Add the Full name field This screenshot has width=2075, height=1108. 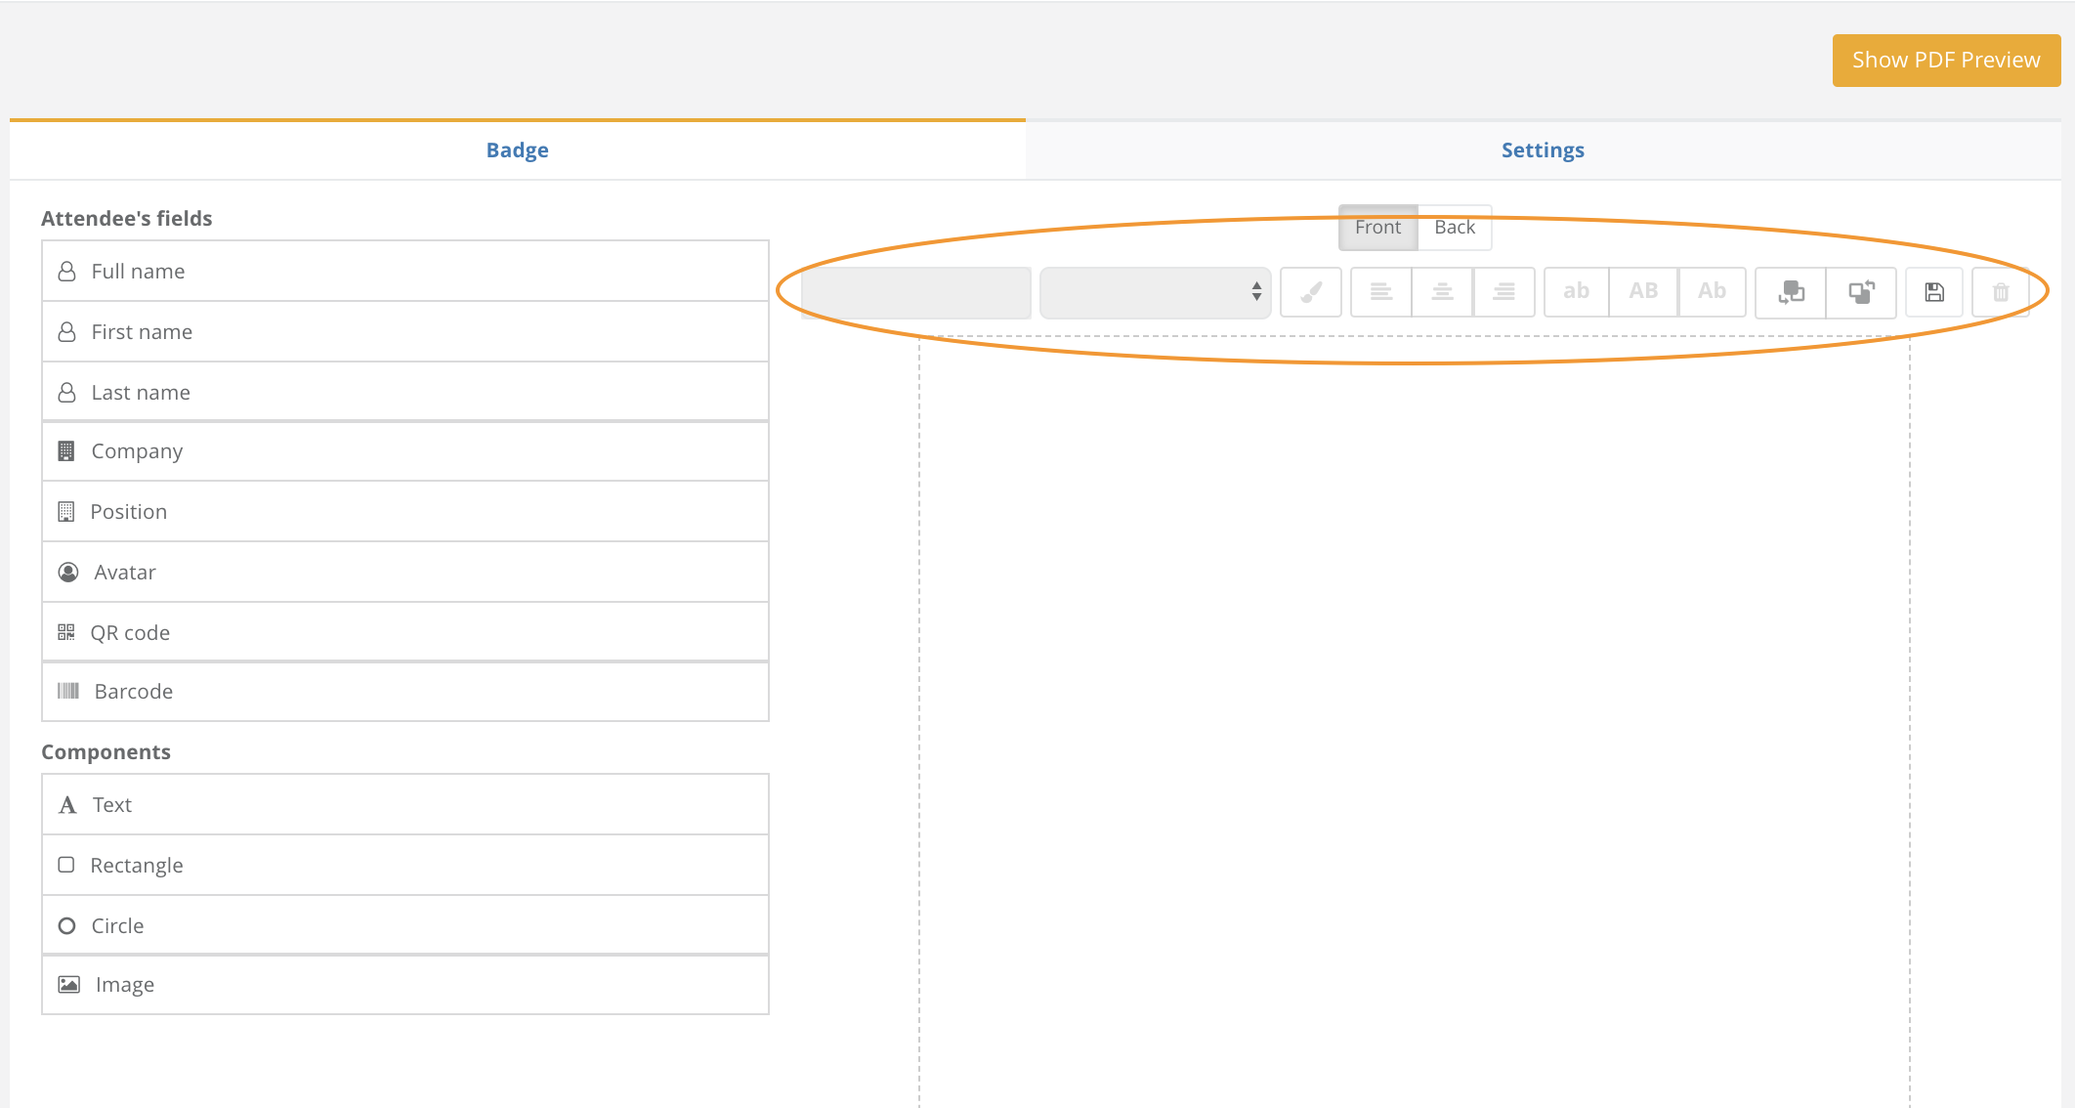click(405, 272)
